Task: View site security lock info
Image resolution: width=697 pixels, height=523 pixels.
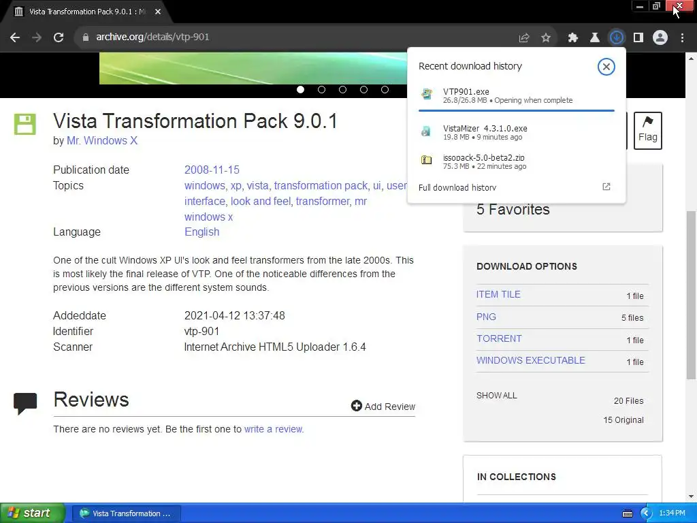Action: tap(86, 37)
